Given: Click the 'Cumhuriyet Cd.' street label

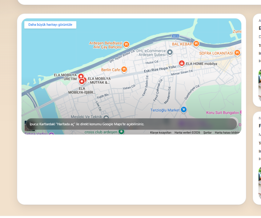Looking at the screenshot, I should click(x=192, y=92).
